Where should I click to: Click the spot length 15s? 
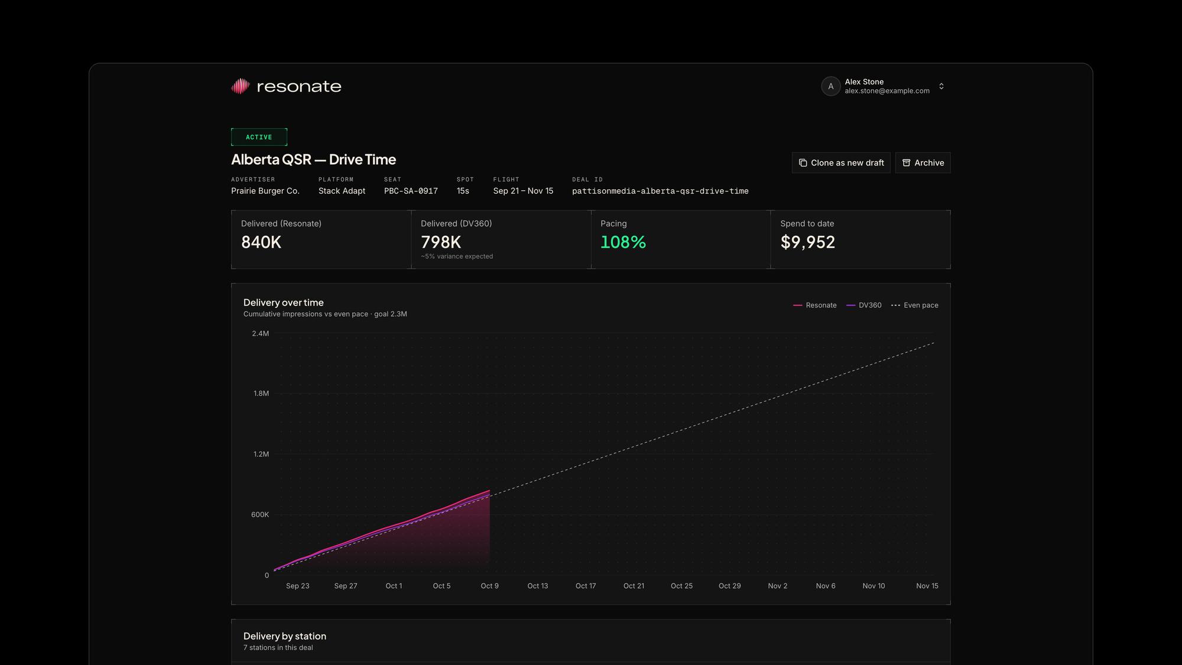click(x=463, y=191)
